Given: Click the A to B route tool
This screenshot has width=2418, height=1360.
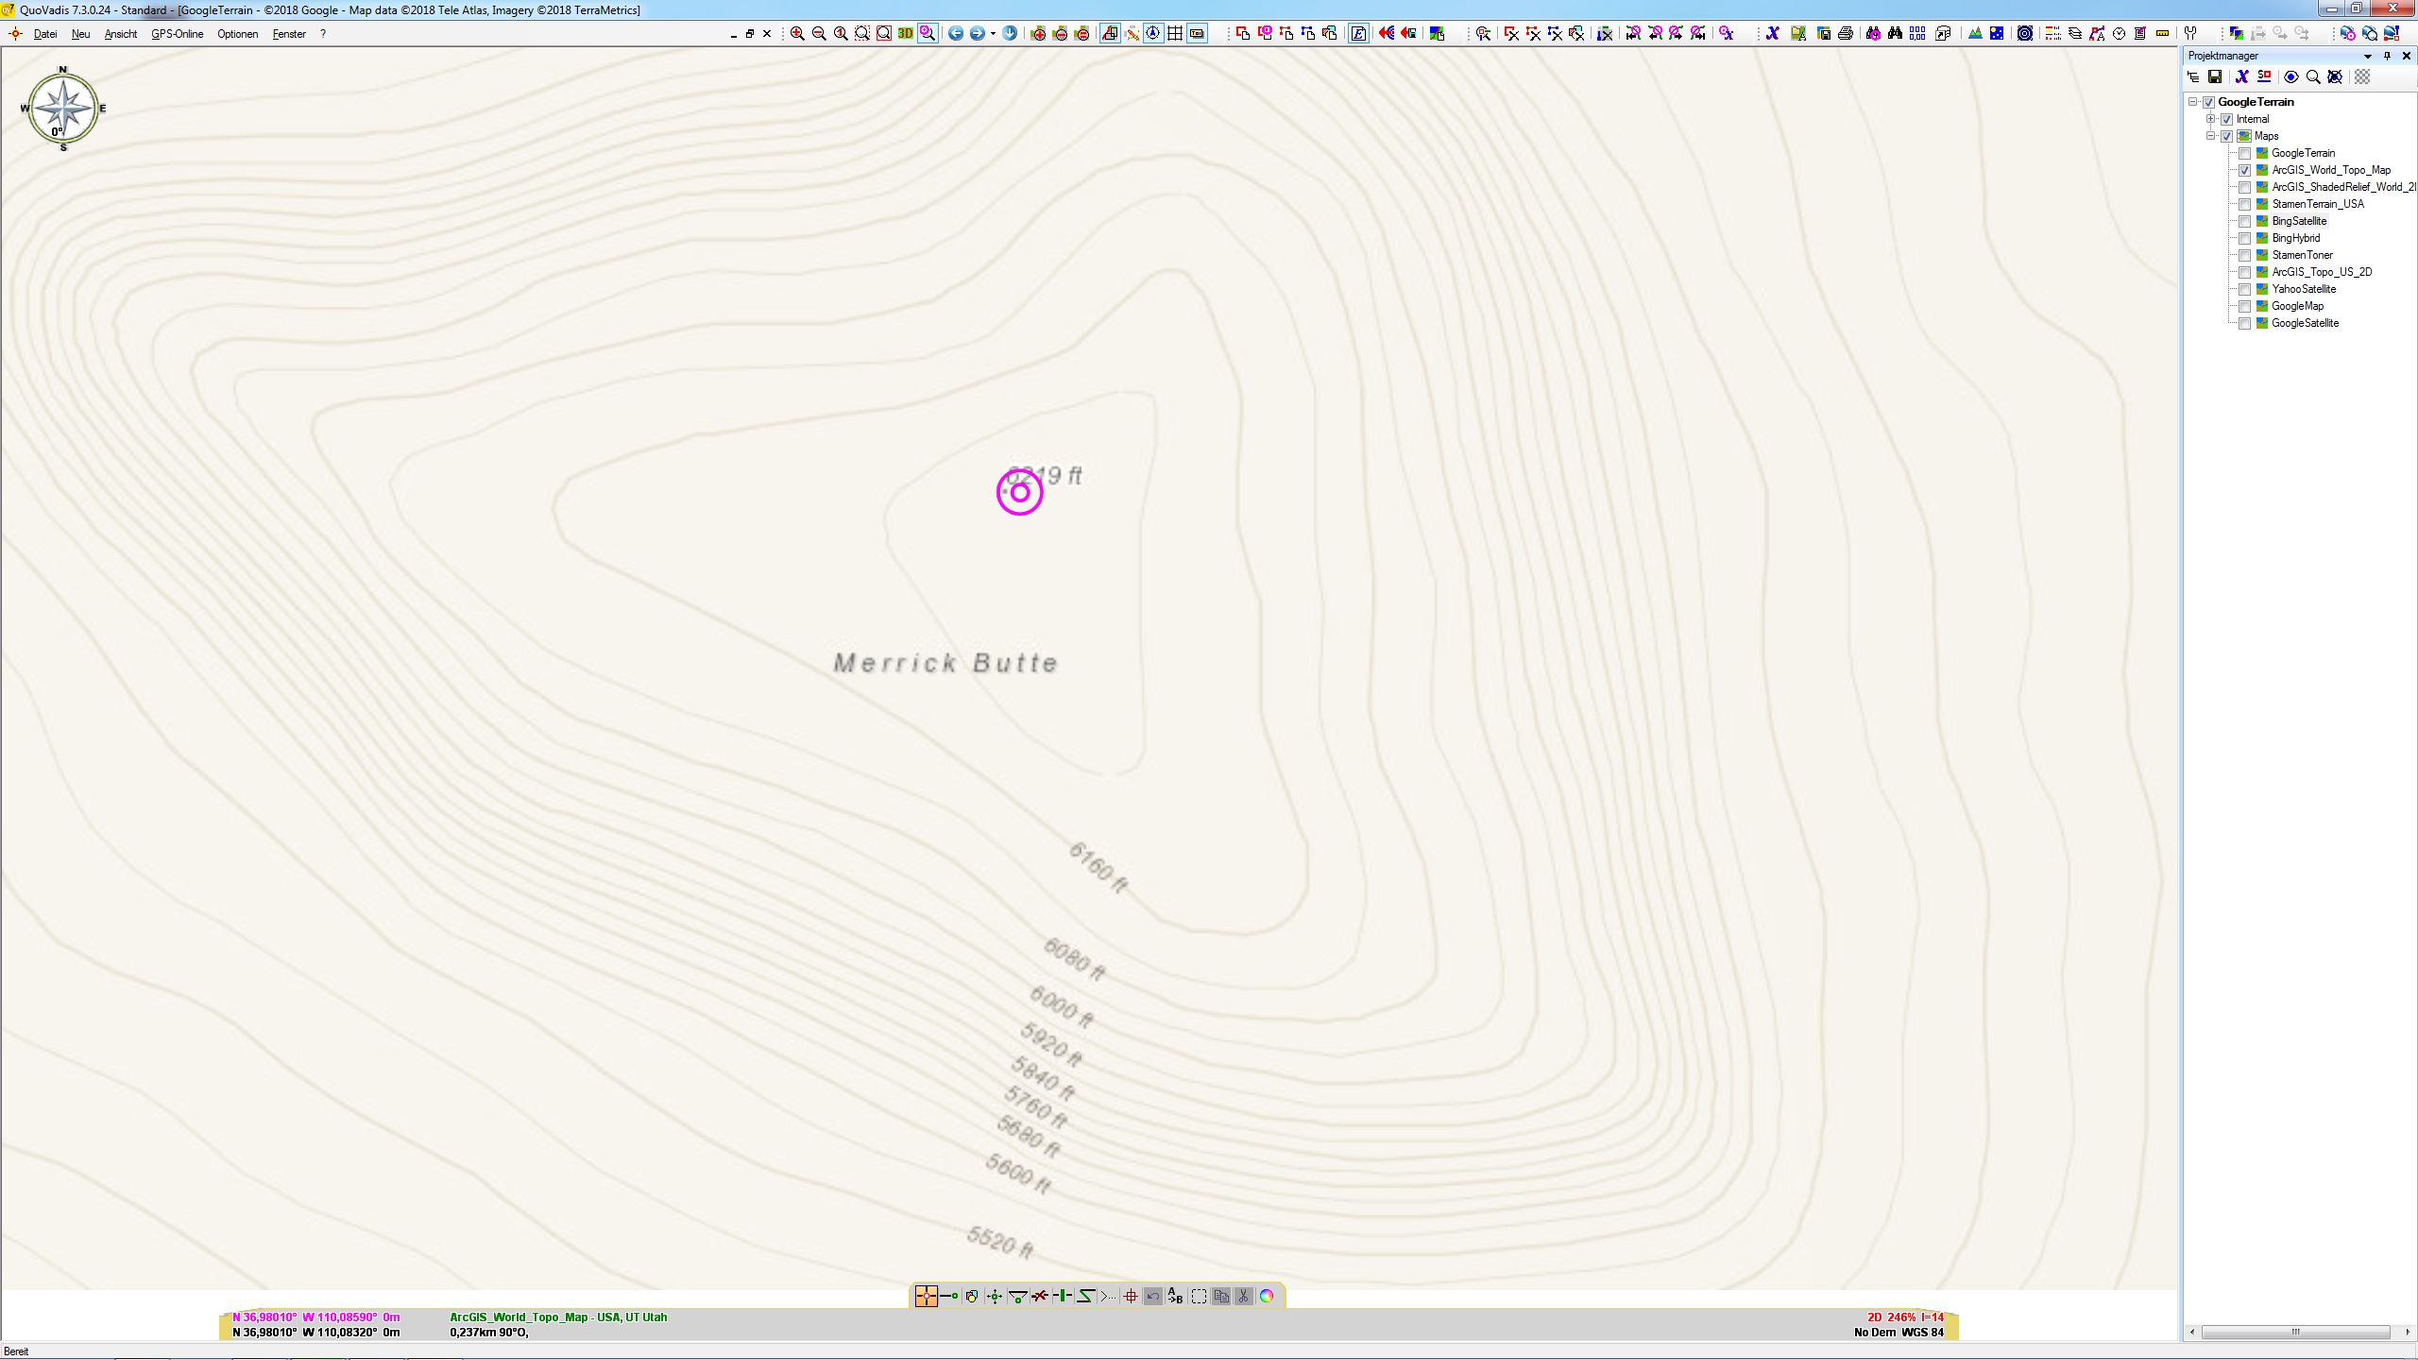Looking at the screenshot, I should (1175, 1296).
